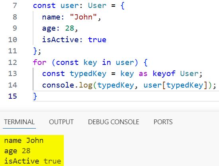
Task: Click the closing brace on line 15
Action: click(35, 96)
